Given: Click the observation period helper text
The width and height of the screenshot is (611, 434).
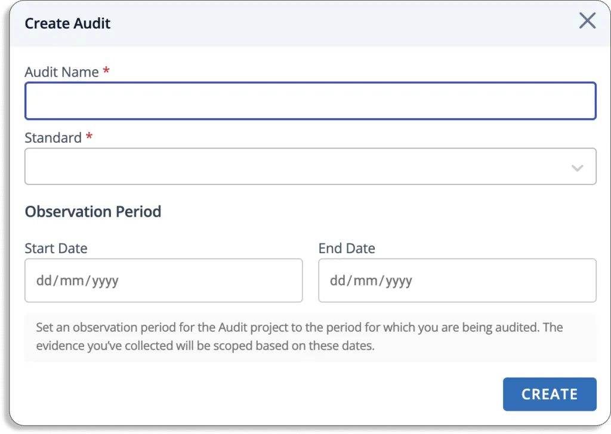Looking at the screenshot, I should [x=298, y=337].
